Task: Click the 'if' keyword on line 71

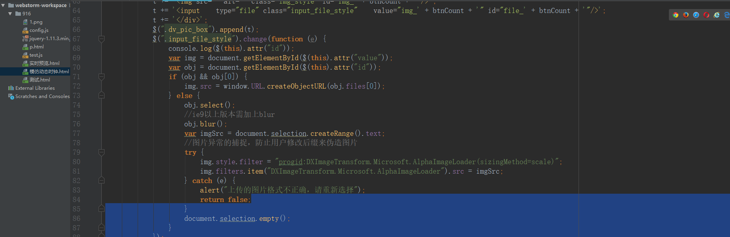Action: pyautogui.click(x=172, y=77)
